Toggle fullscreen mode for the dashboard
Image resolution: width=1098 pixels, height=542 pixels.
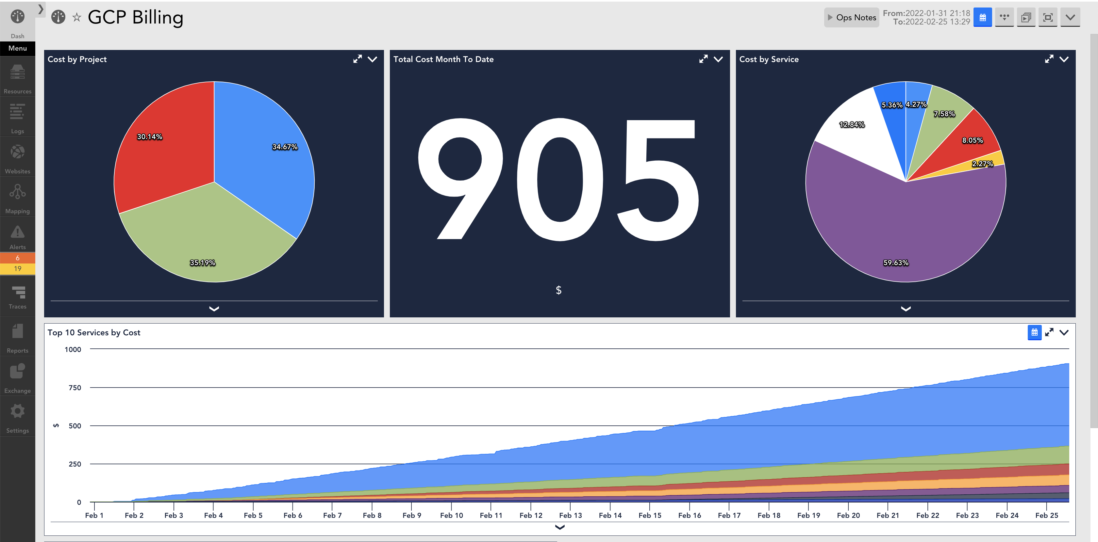tap(1048, 17)
